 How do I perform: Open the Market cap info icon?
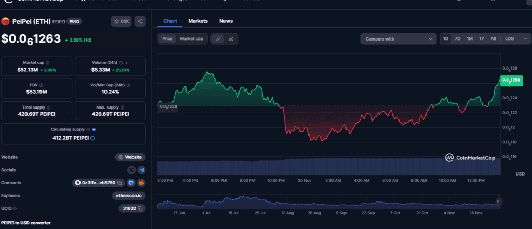coord(47,63)
